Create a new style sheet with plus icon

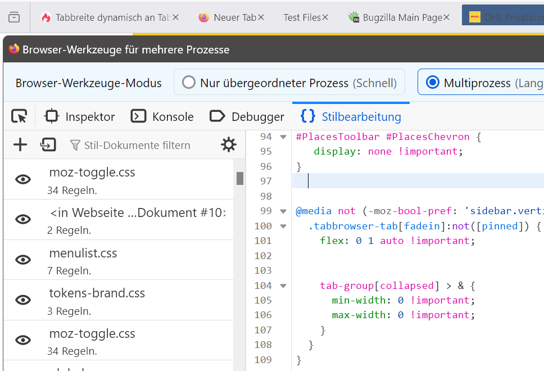click(x=20, y=145)
